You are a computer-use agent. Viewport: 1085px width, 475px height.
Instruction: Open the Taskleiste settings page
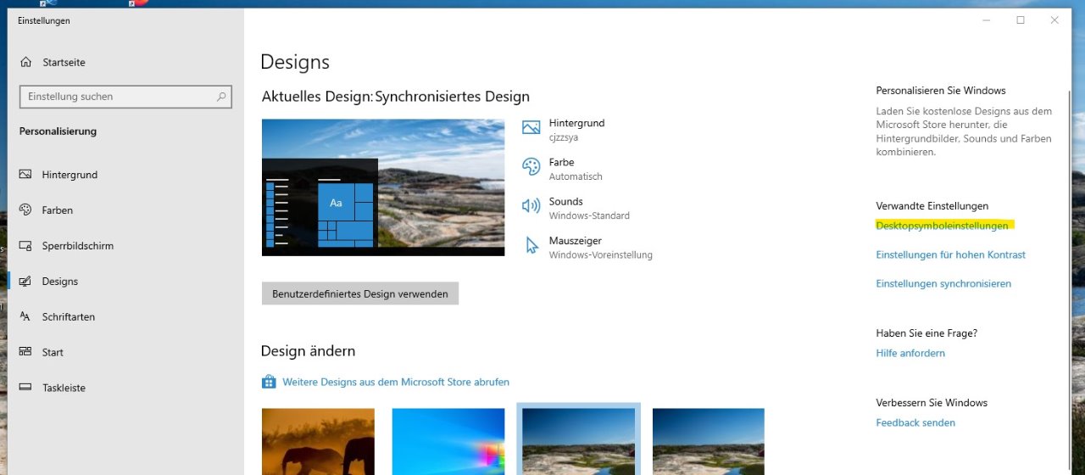click(125, 388)
